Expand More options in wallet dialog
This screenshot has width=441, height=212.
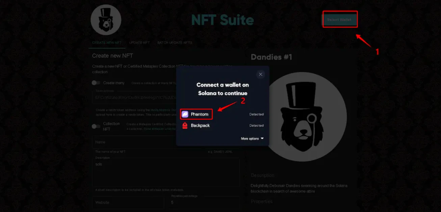252,139
